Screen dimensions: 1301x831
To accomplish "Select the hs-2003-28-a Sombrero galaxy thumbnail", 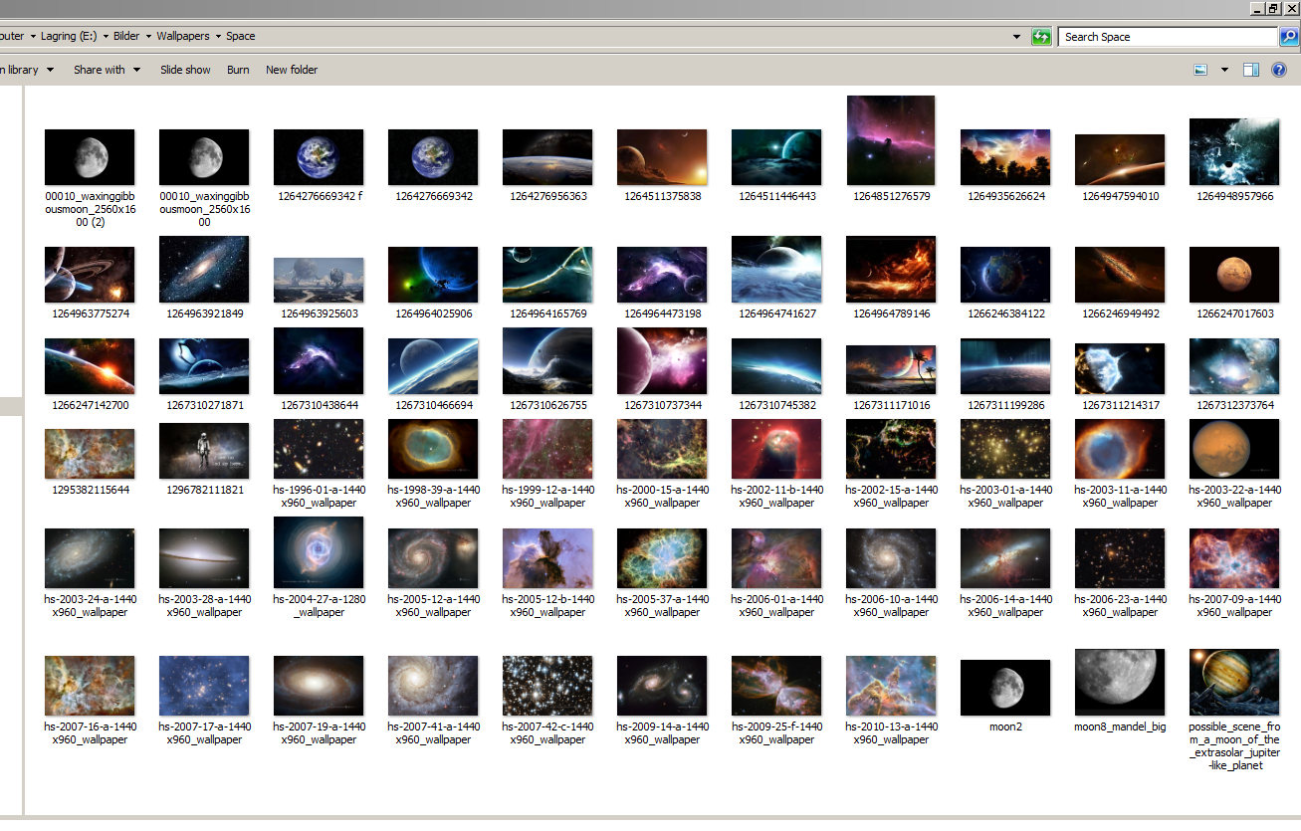I will 204,558.
